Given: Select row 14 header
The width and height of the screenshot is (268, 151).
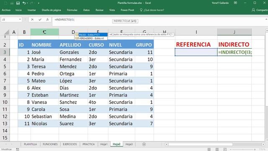Looking at the screenshot, I should tap(5, 131).
